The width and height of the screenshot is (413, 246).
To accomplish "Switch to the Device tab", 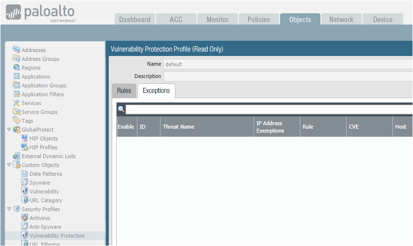I will 382,19.
